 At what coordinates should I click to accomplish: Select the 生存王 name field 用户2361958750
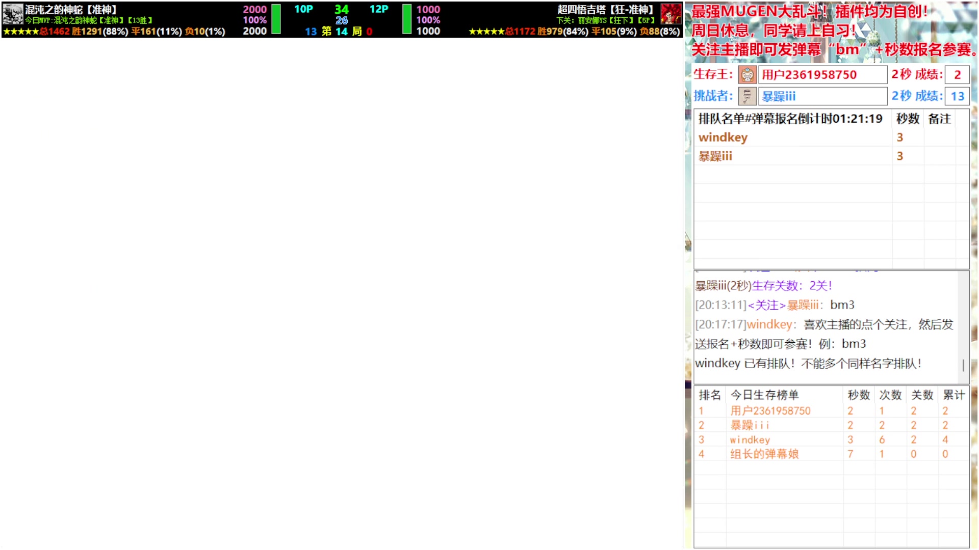822,75
